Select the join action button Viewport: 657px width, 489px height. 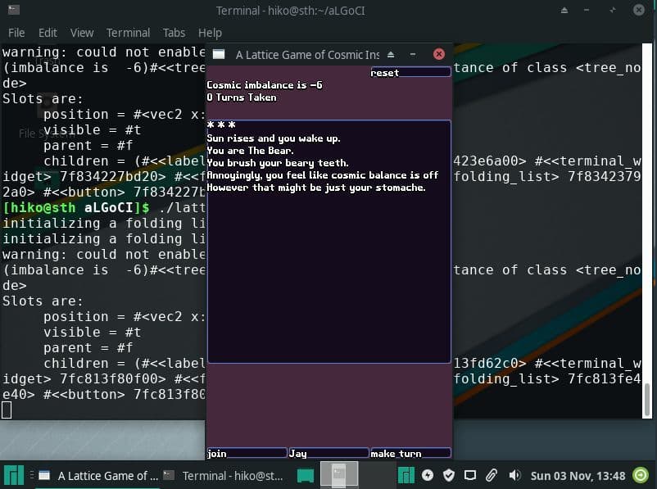pos(247,453)
